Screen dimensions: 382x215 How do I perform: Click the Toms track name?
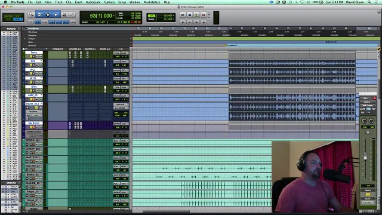(x=33, y=53)
